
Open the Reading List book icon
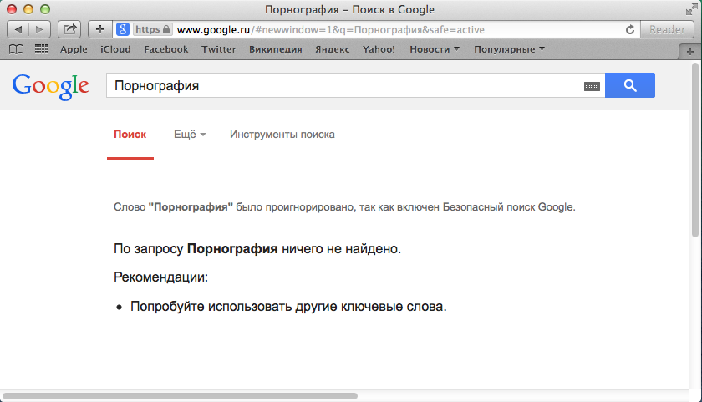[16, 49]
